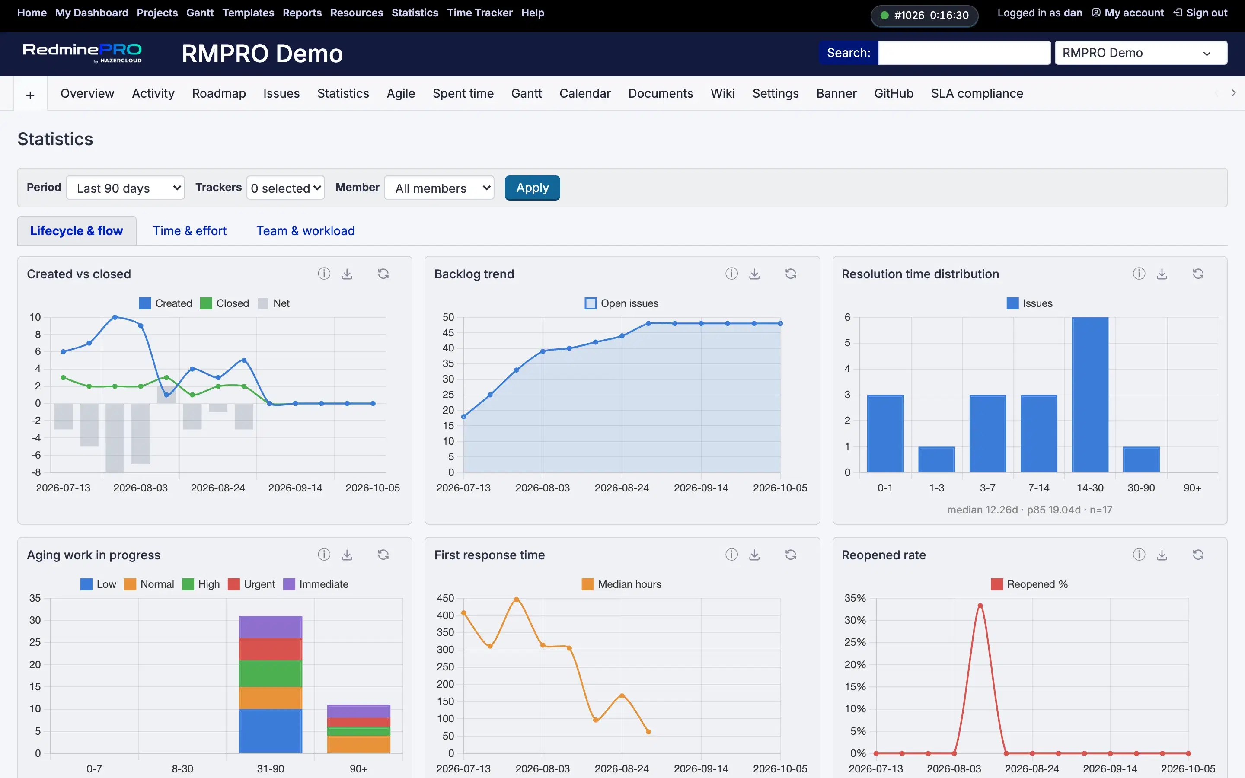Refresh Resolution time distribution chart

pos(1198,274)
